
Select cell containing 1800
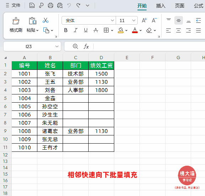pyautogui.click(x=101, y=90)
